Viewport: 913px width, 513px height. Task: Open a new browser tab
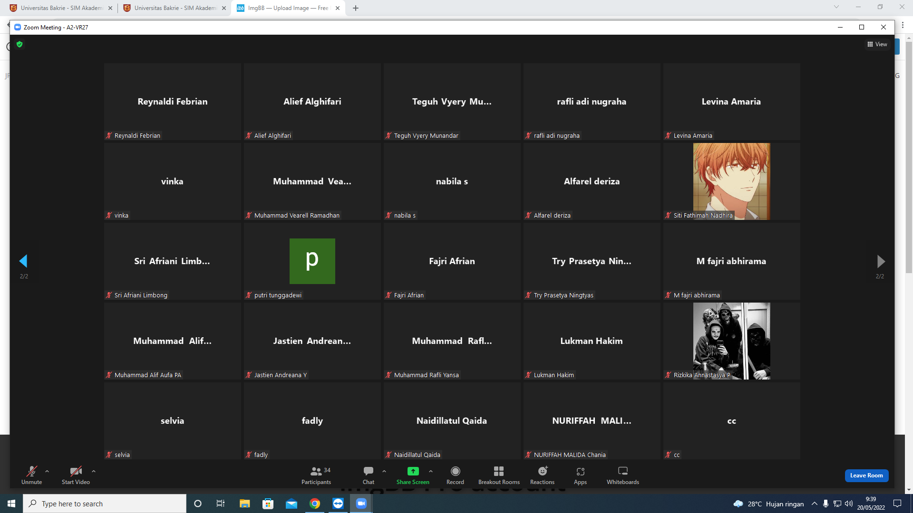356,8
